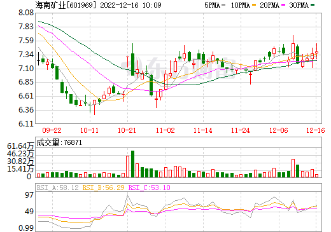Image resolution: width=331 pixels, height=232 pixels.
Task: Select the 10-11 date label
Action: [x=89, y=130]
